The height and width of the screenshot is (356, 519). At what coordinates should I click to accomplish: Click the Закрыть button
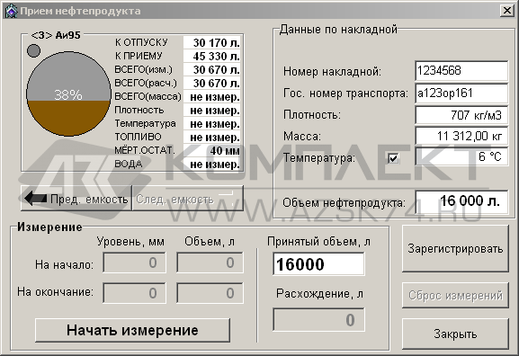tap(455, 334)
